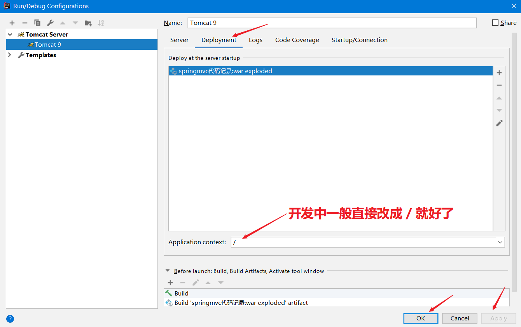Click the Apply button

pyautogui.click(x=498, y=318)
